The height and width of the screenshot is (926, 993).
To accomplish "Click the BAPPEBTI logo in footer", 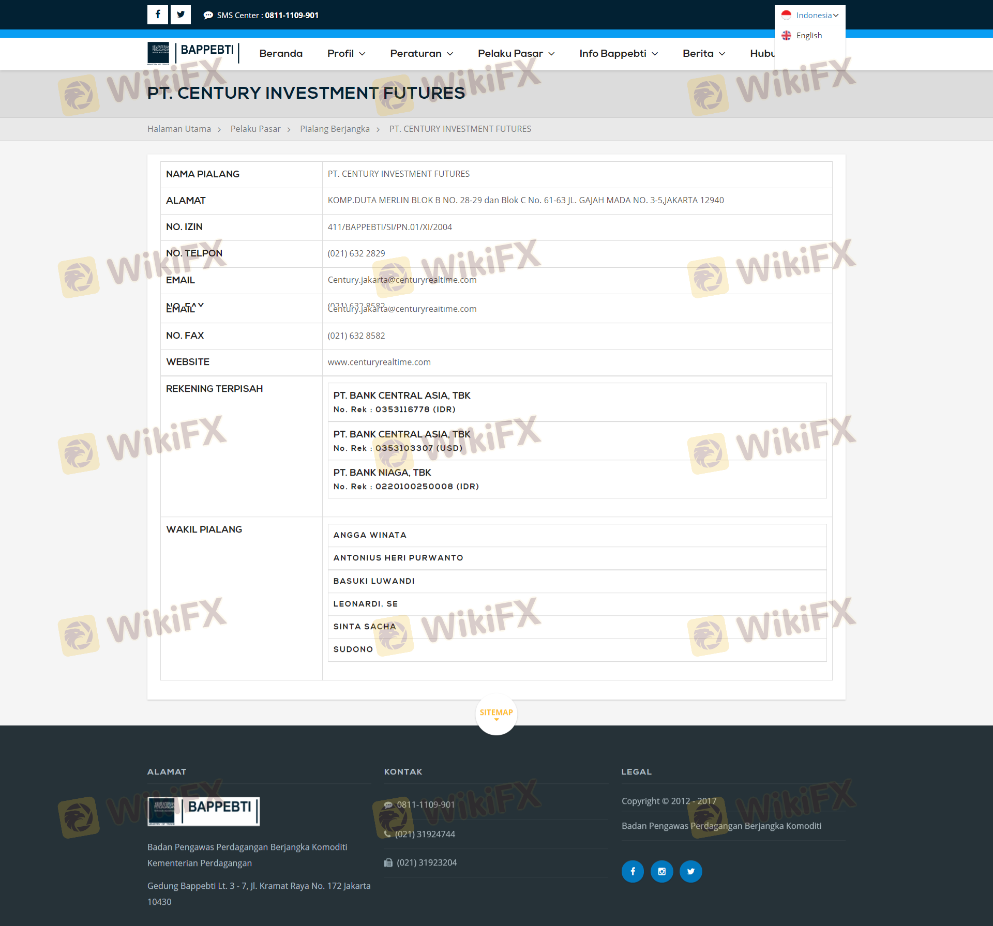I will pyautogui.click(x=203, y=811).
